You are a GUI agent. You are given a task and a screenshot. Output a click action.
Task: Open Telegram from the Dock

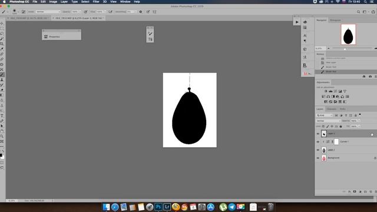[x=232, y=207]
